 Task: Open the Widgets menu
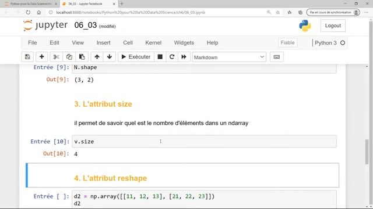[x=184, y=42]
